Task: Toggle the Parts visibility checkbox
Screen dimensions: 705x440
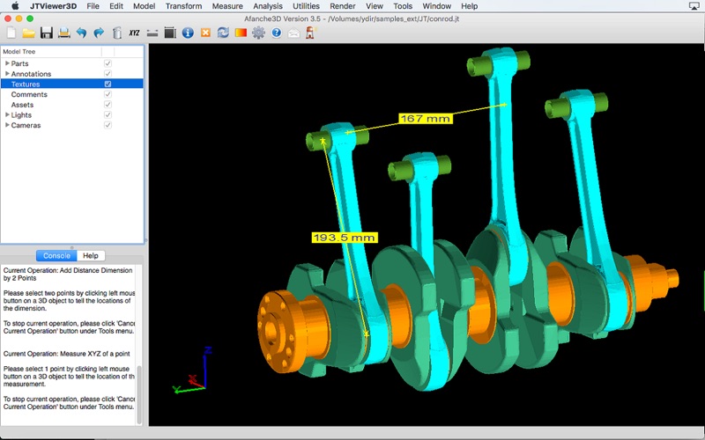Action: coord(108,63)
